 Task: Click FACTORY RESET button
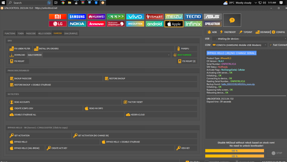pos(160,102)
